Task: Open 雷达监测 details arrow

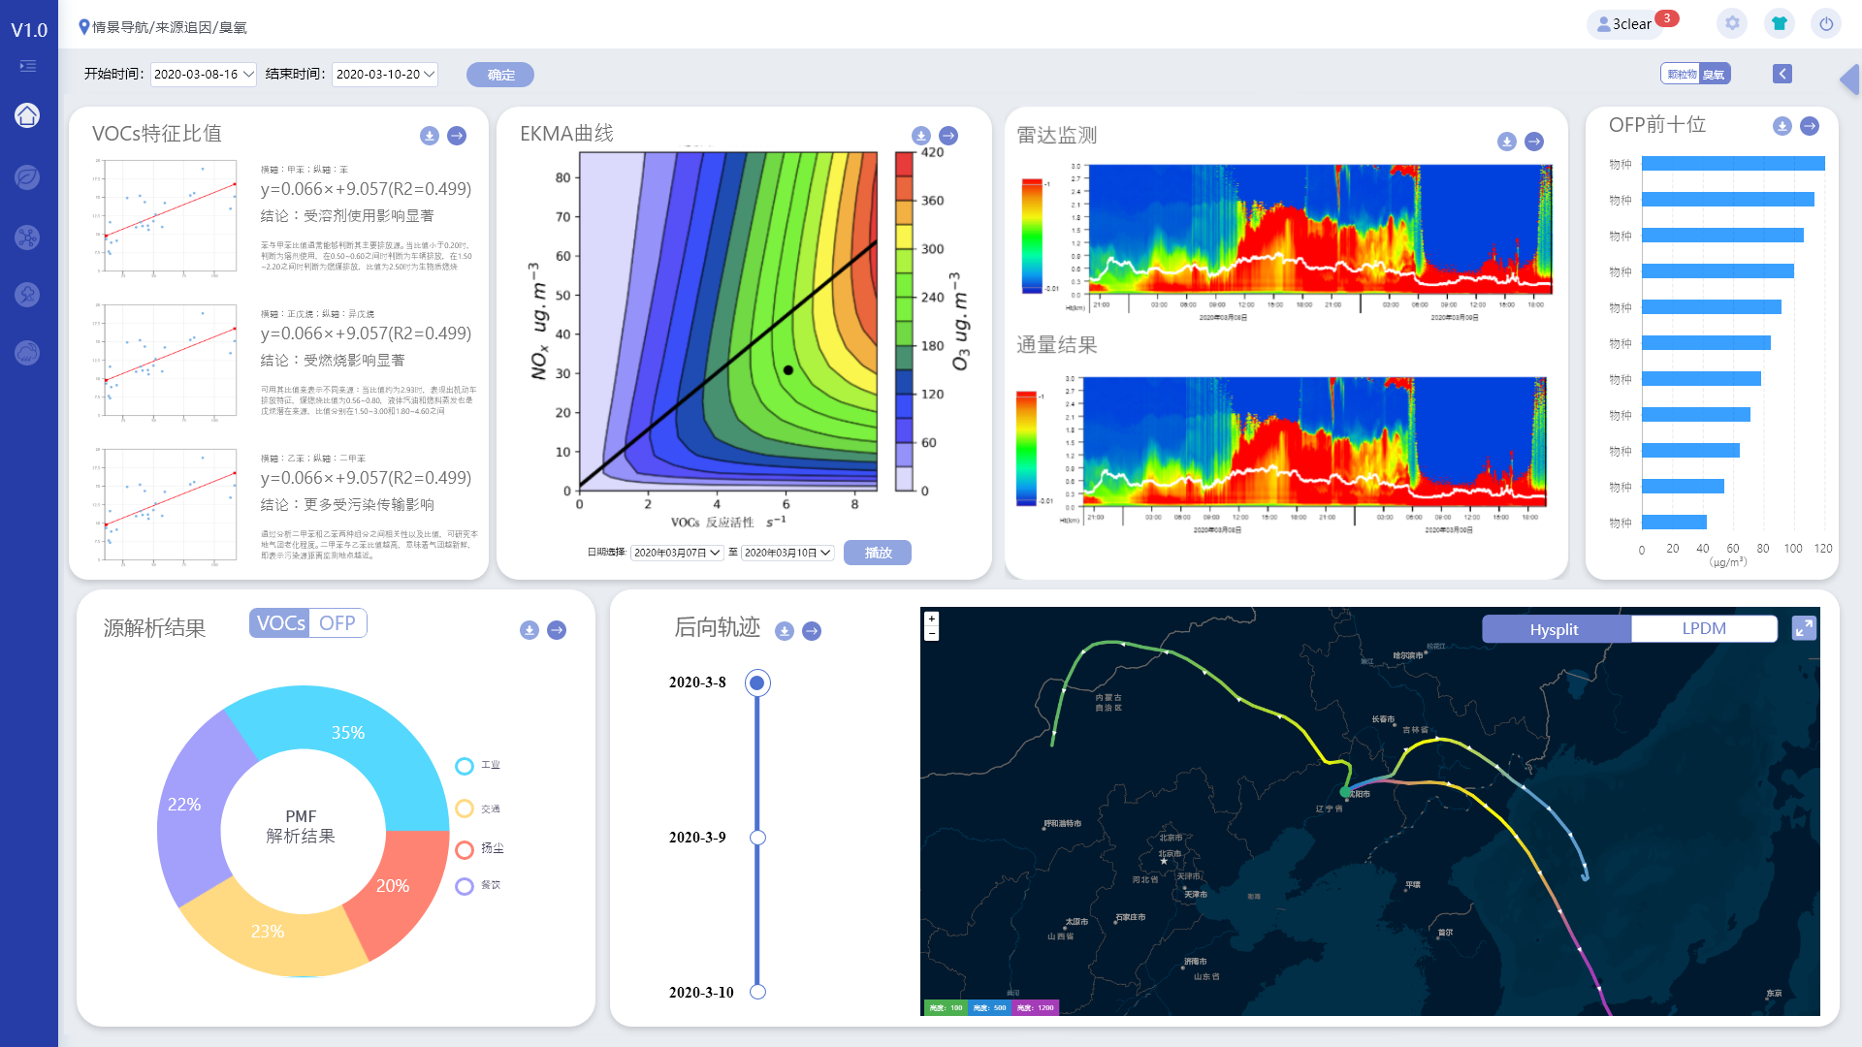Action: (1534, 142)
